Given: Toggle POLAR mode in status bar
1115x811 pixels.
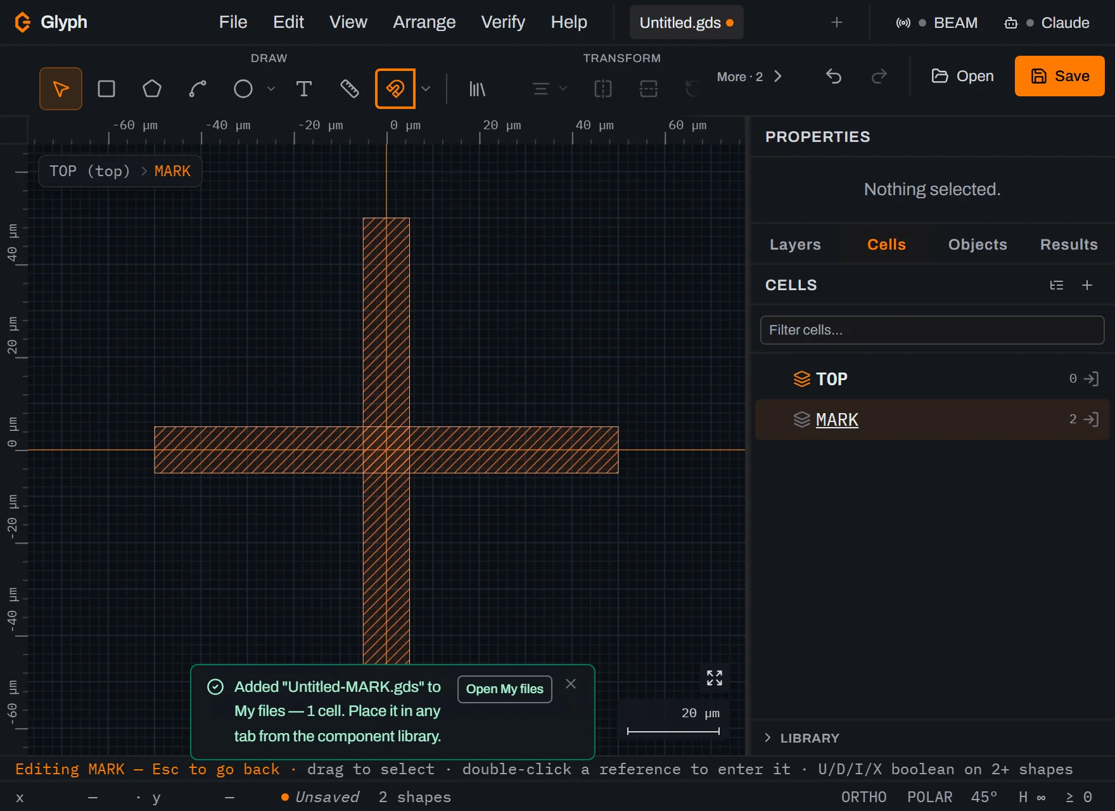Looking at the screenshot, I should coord(930,797).
